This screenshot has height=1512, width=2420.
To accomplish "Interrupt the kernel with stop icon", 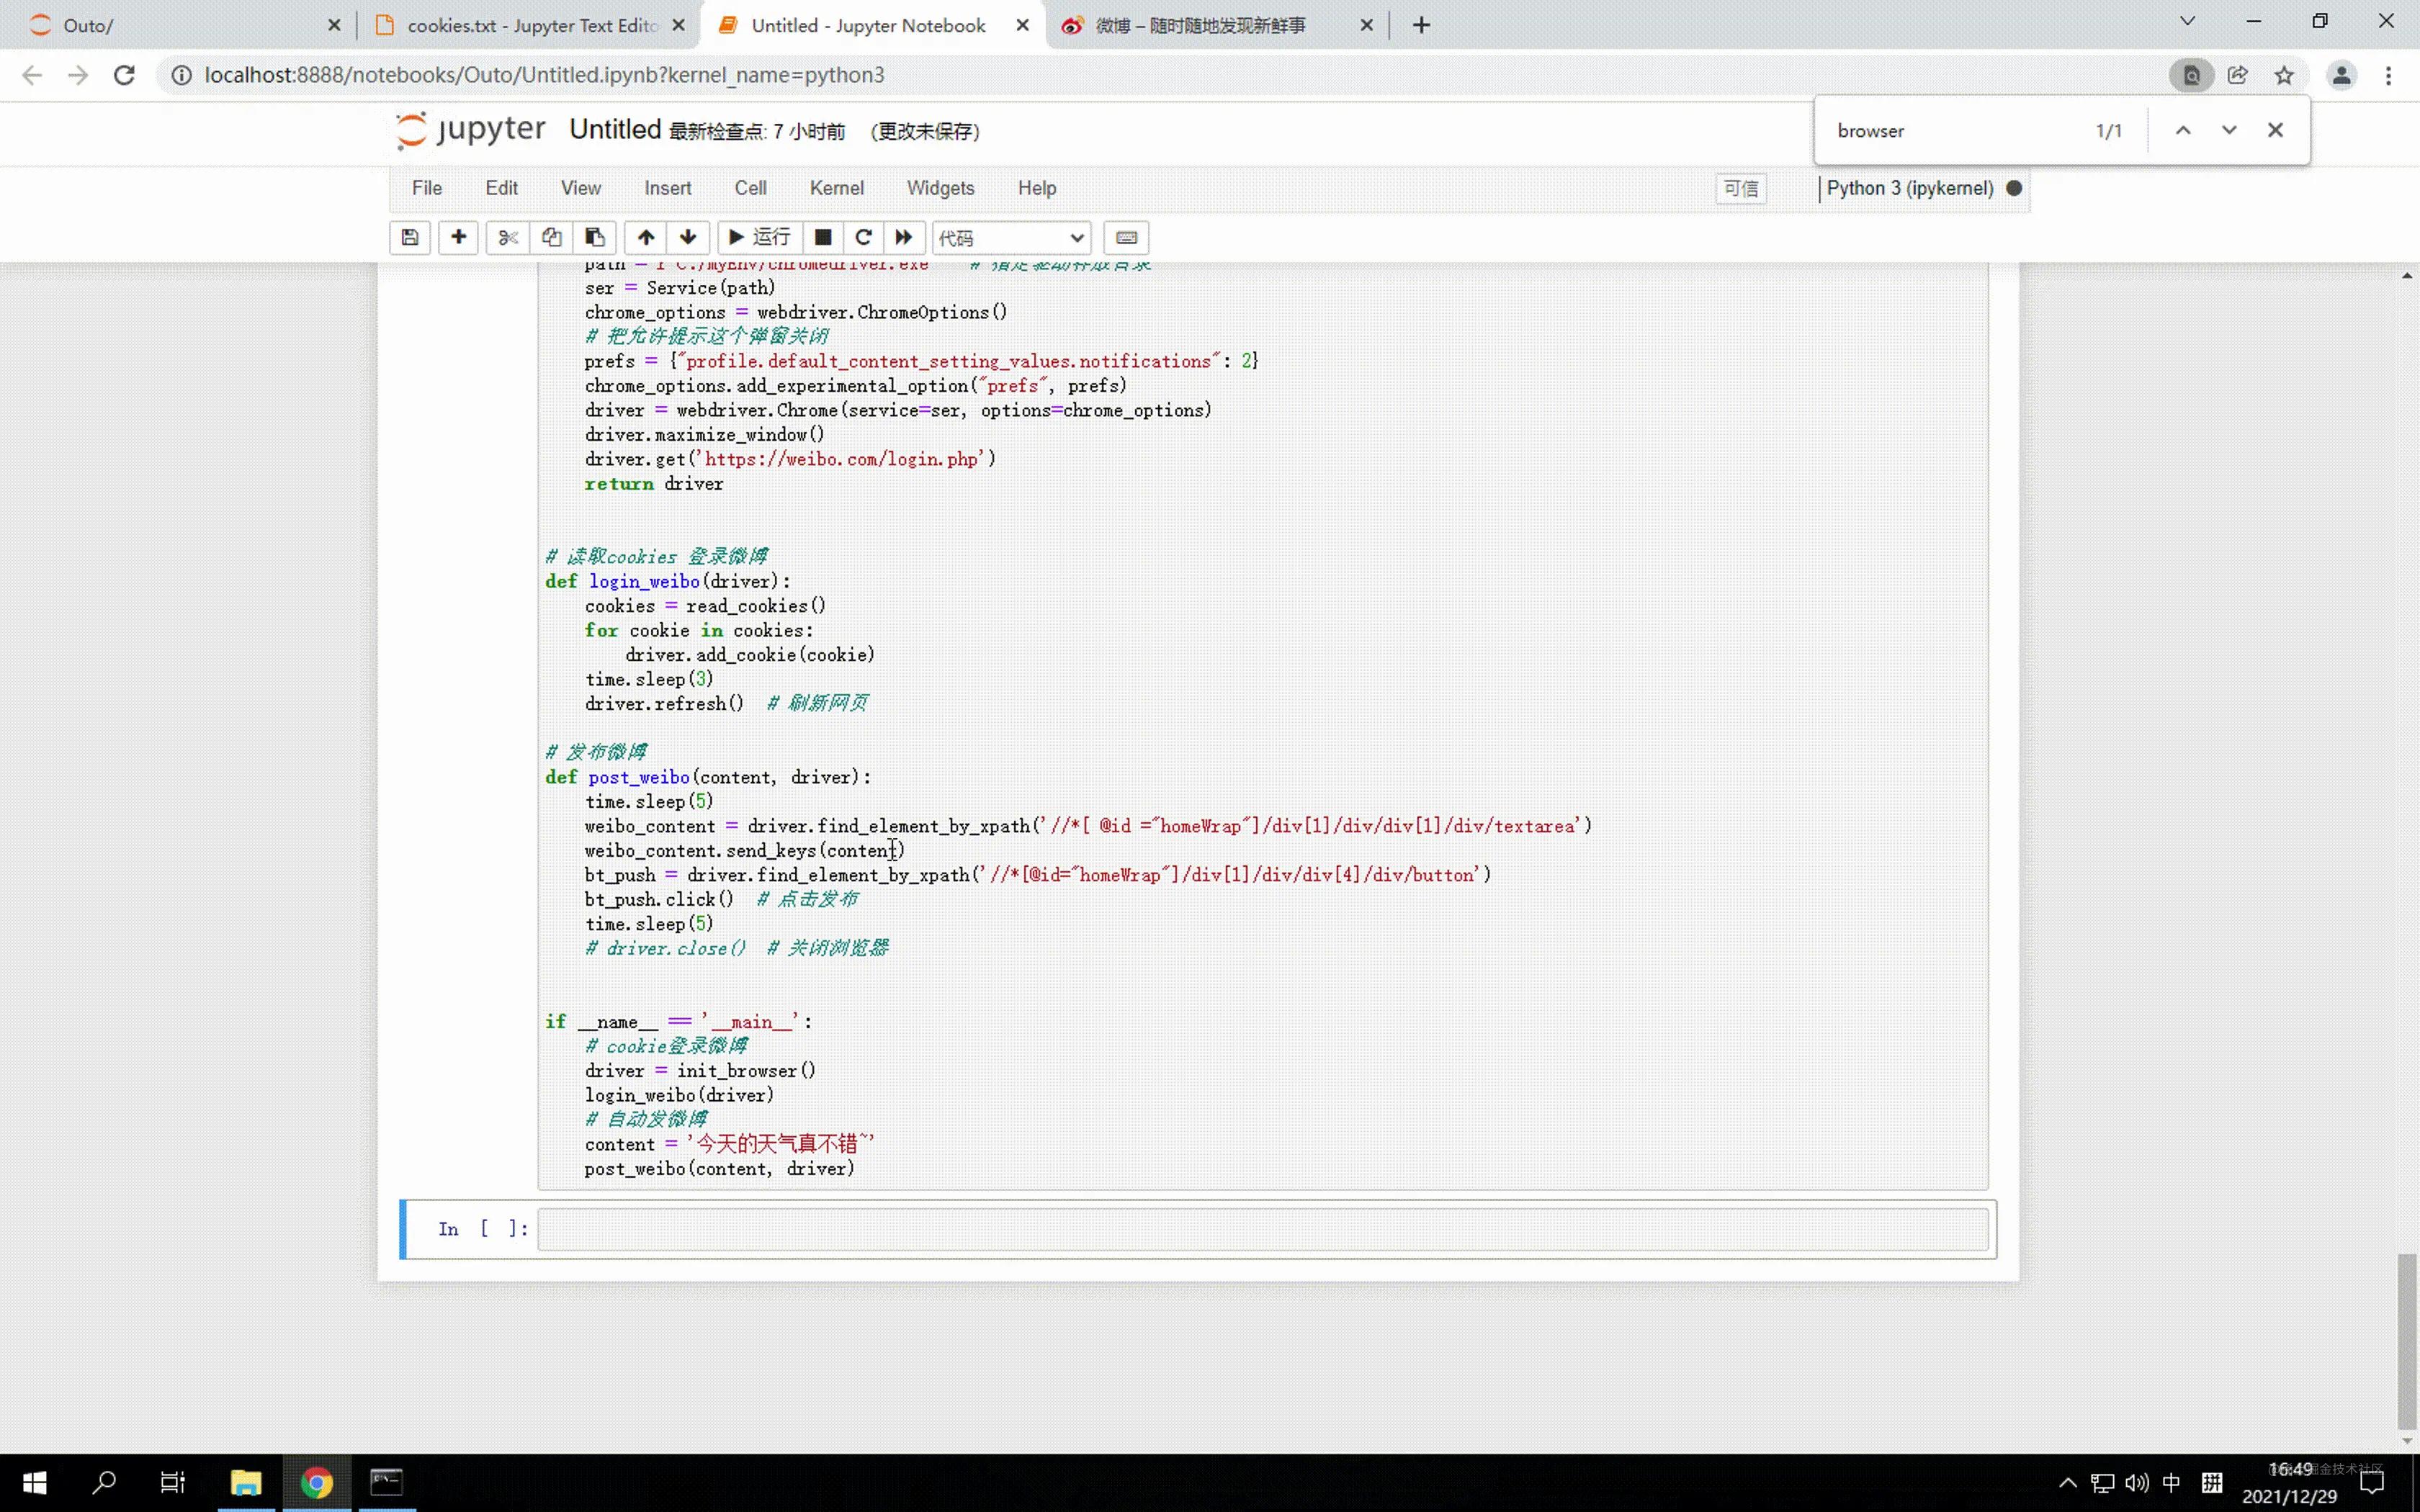I will [823, 237].
